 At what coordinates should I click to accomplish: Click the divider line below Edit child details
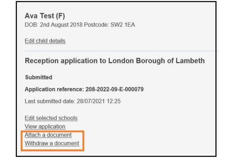121,51
